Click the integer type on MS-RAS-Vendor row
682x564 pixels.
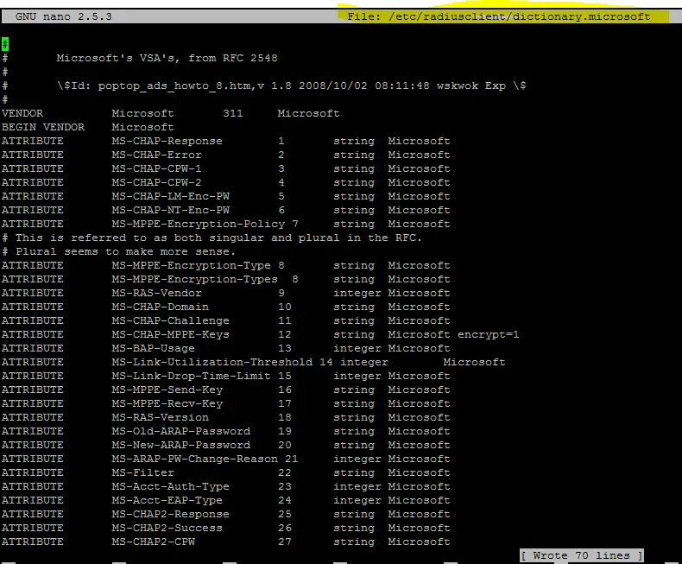click(x=357, y=294)
